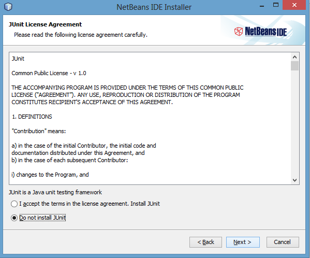Click the 'I accept the terms' label text
Screen dimensions: 310x258
tap(90, 204)
